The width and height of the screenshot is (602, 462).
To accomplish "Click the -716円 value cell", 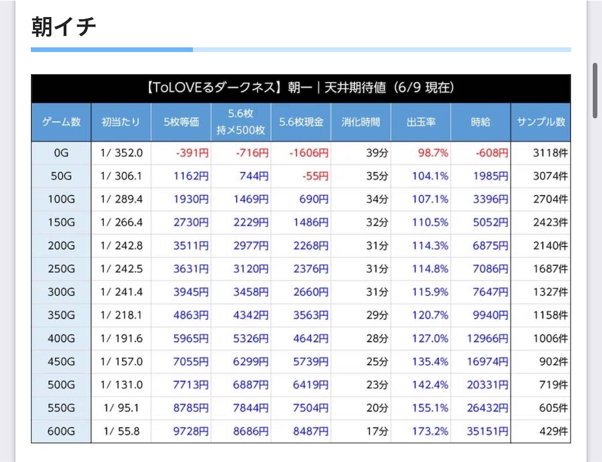I will click(240, 153).
